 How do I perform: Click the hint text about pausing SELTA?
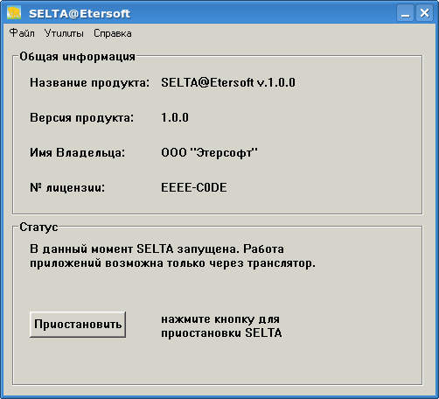pos(221,326)
